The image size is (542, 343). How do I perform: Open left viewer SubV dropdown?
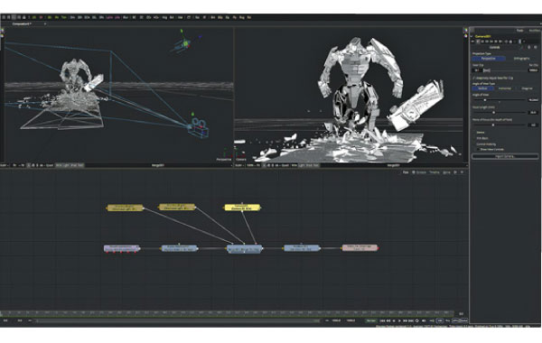point(5,165)
